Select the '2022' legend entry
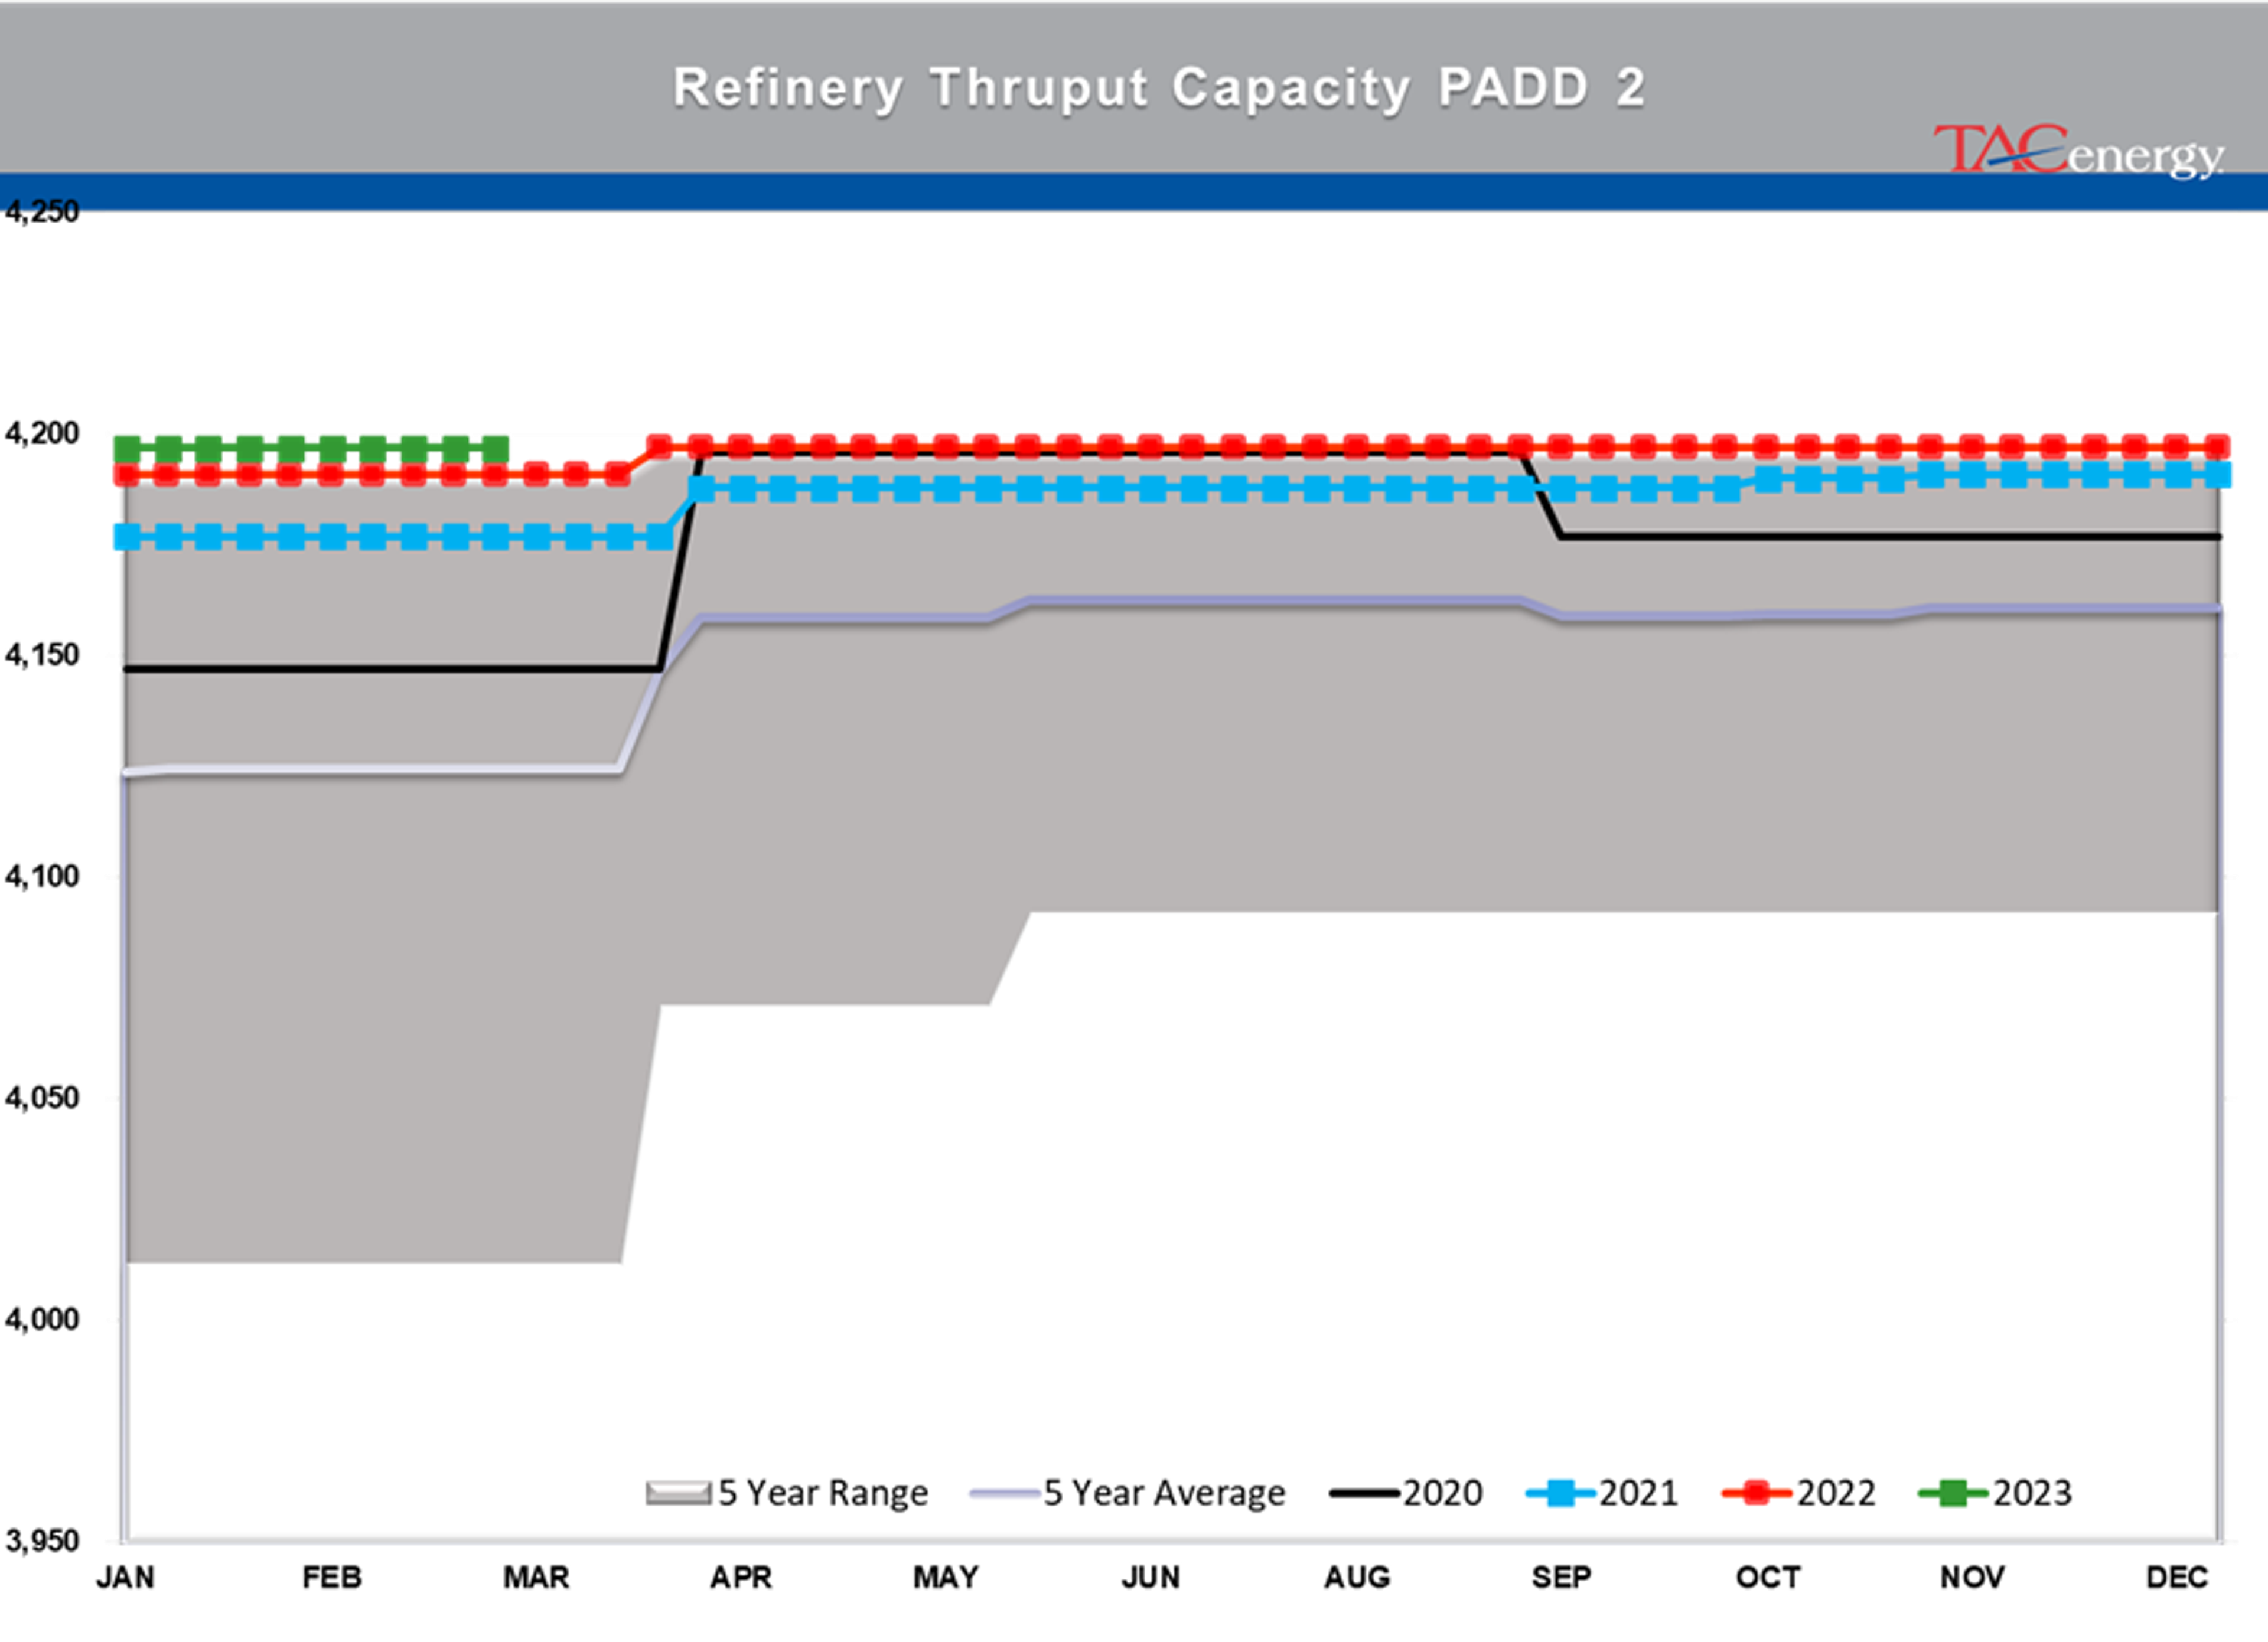Viewport: 2268px width, 1642px height. (x=1799, y=1493)
